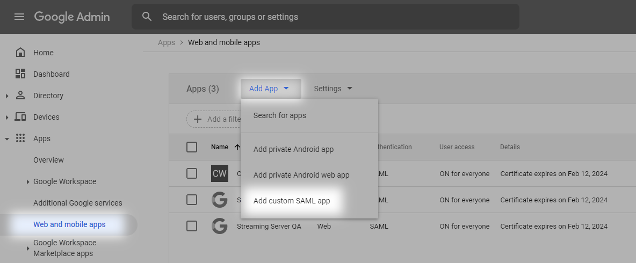This screenshot has width=636, height=263.
Task: Open the Settings dropdown
Action: (333, 89)
